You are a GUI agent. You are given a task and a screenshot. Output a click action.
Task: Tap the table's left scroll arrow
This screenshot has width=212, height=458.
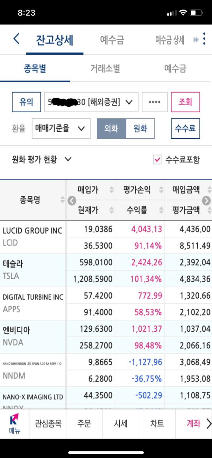[x=72, y=200]
